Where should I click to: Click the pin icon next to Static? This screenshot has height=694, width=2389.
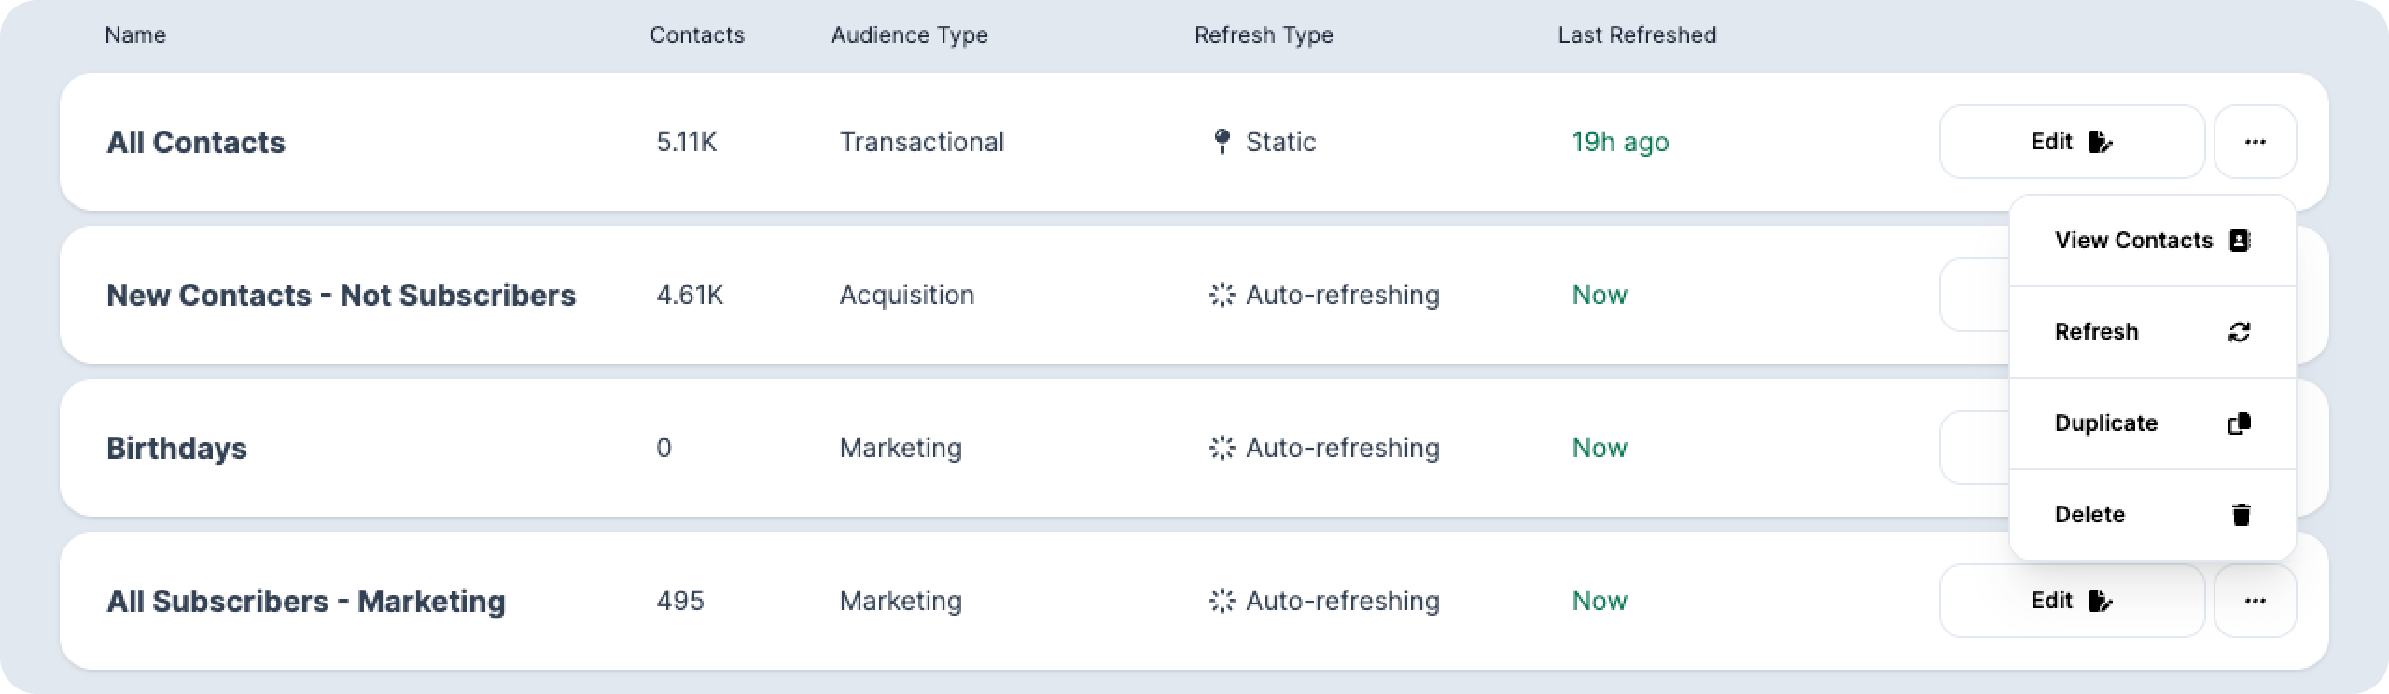pos(1222,142)
